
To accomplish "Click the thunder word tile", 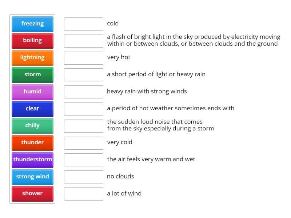I will point(32,142).
